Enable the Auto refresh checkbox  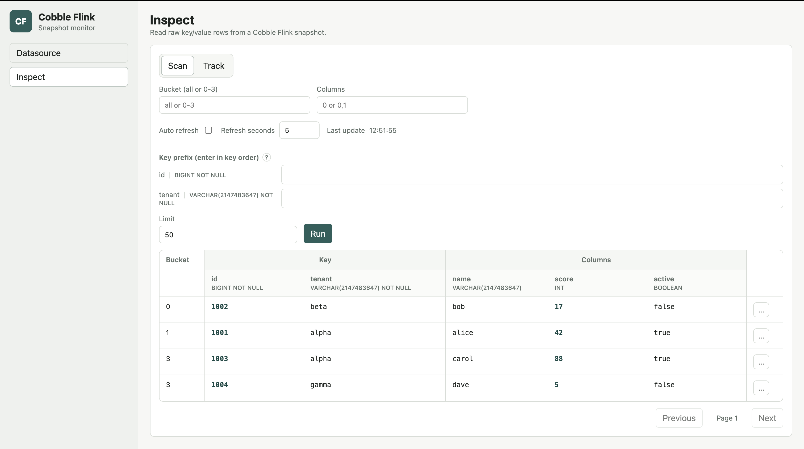coord(208,130)
